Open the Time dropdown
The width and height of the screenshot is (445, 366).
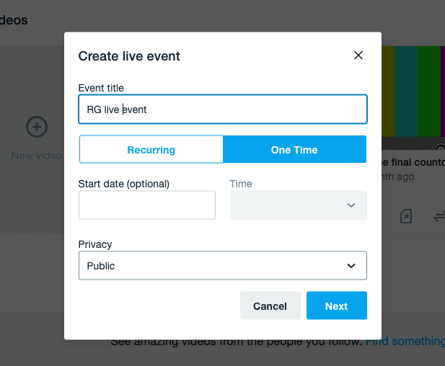click(298, 205)
